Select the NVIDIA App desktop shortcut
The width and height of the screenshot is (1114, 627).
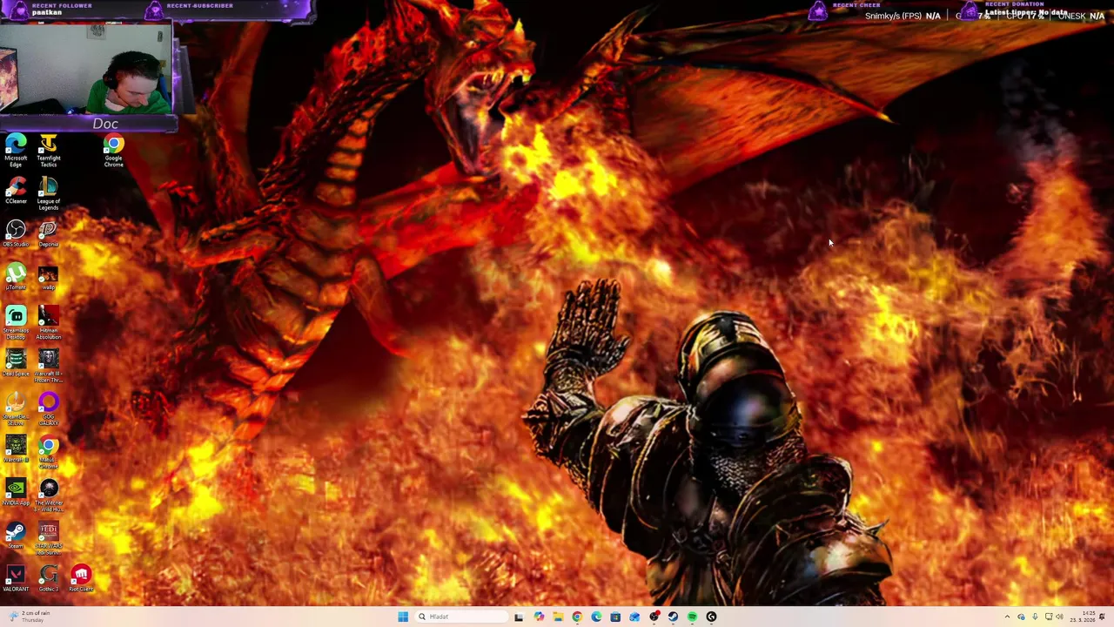[16, 494]
